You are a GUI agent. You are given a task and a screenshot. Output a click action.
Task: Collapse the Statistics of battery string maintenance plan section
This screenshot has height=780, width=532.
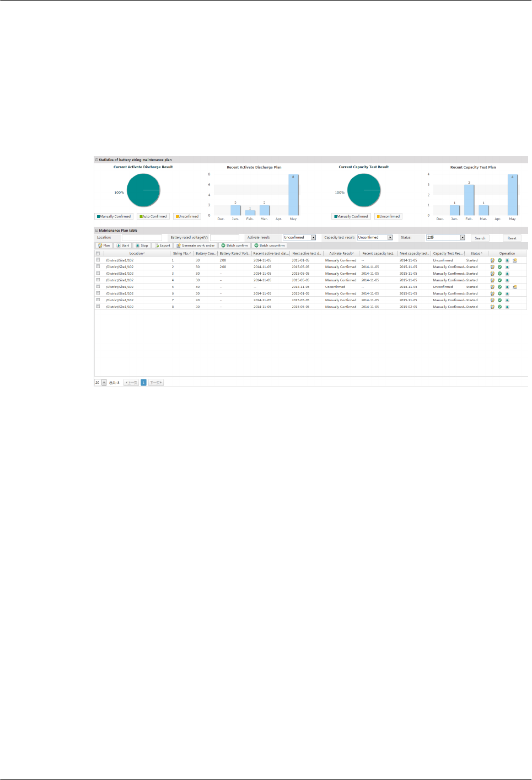coord(96,160)
